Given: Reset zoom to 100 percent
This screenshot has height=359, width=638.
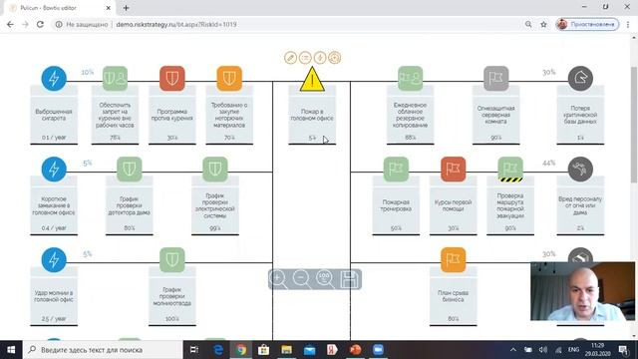Looking at the screenshot, I should coord(325,279).
